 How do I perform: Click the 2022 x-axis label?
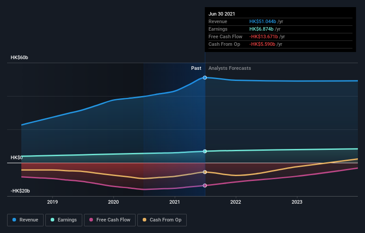click(x=236, y=202)
